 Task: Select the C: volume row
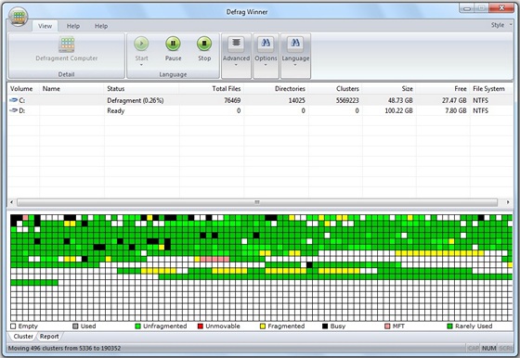click(x=260, y=100)
